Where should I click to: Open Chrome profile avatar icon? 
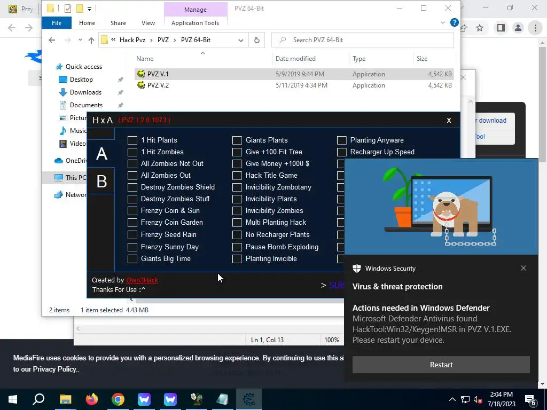pyautogui.click(x=518, y=28)
